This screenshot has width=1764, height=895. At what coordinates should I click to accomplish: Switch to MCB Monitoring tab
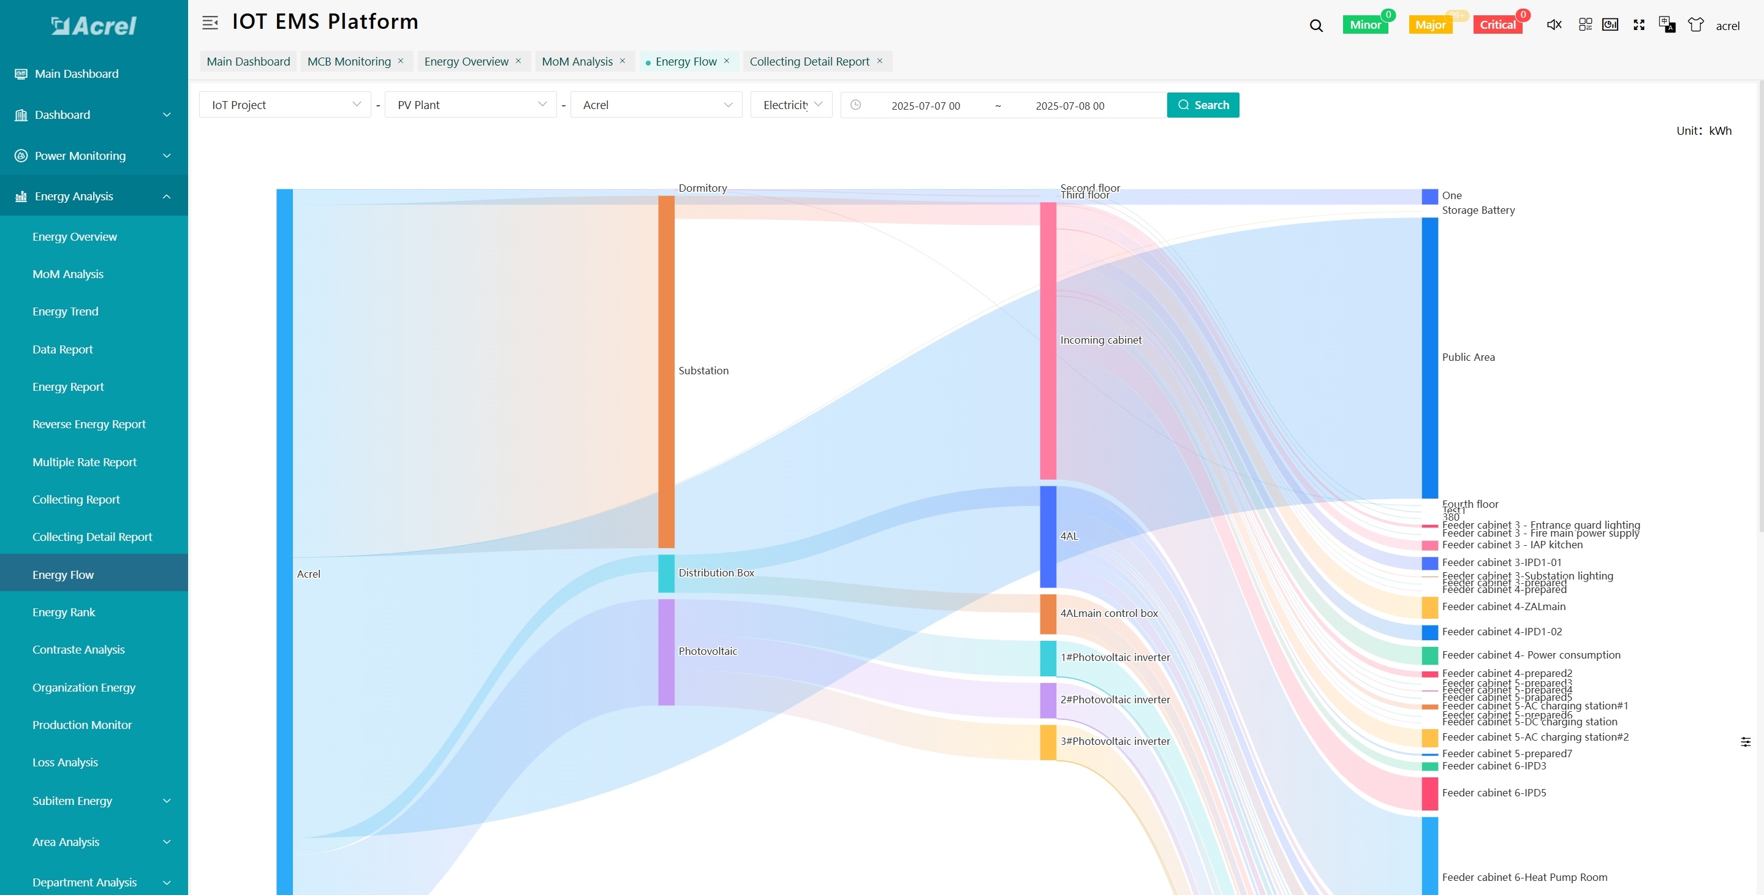349,62
